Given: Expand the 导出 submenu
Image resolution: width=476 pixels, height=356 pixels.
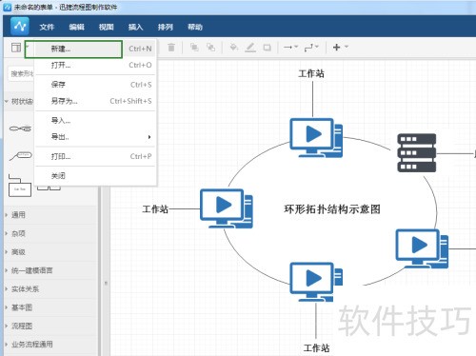Looking at the screenshot, I should point(95,137).
